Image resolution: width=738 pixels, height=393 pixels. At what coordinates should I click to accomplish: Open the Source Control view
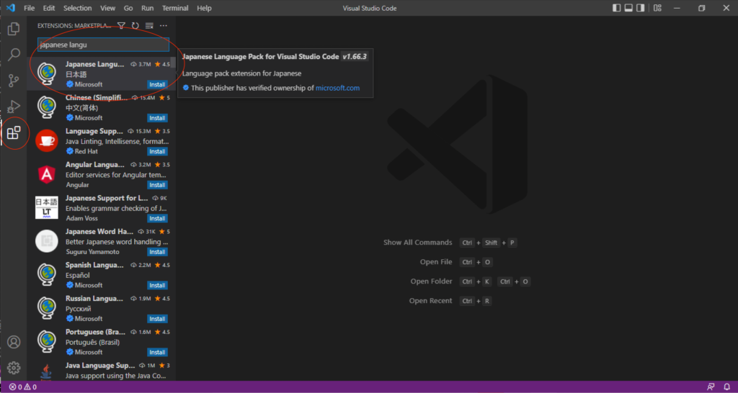tap(14, 81)
